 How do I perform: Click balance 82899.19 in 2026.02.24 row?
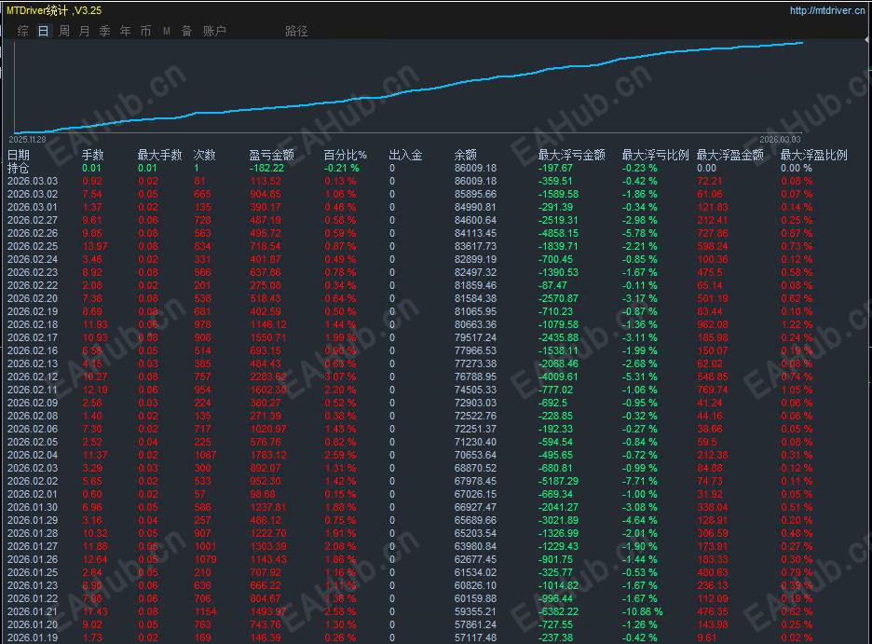475,260
